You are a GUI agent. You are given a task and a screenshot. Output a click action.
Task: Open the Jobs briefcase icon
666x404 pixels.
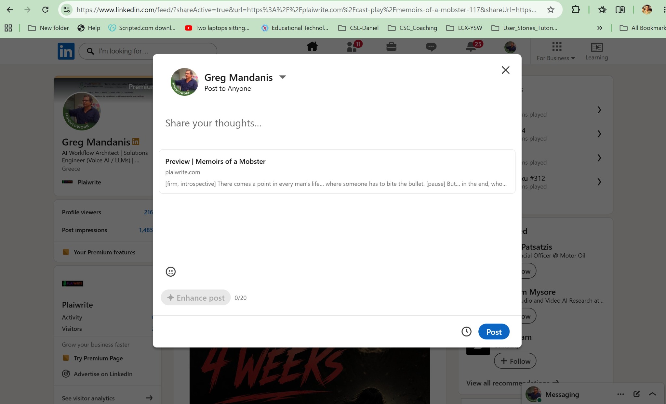click(391, 47)
